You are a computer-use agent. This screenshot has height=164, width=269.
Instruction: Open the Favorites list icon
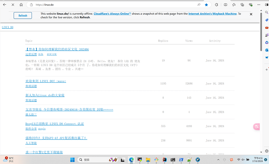[234, 5]
